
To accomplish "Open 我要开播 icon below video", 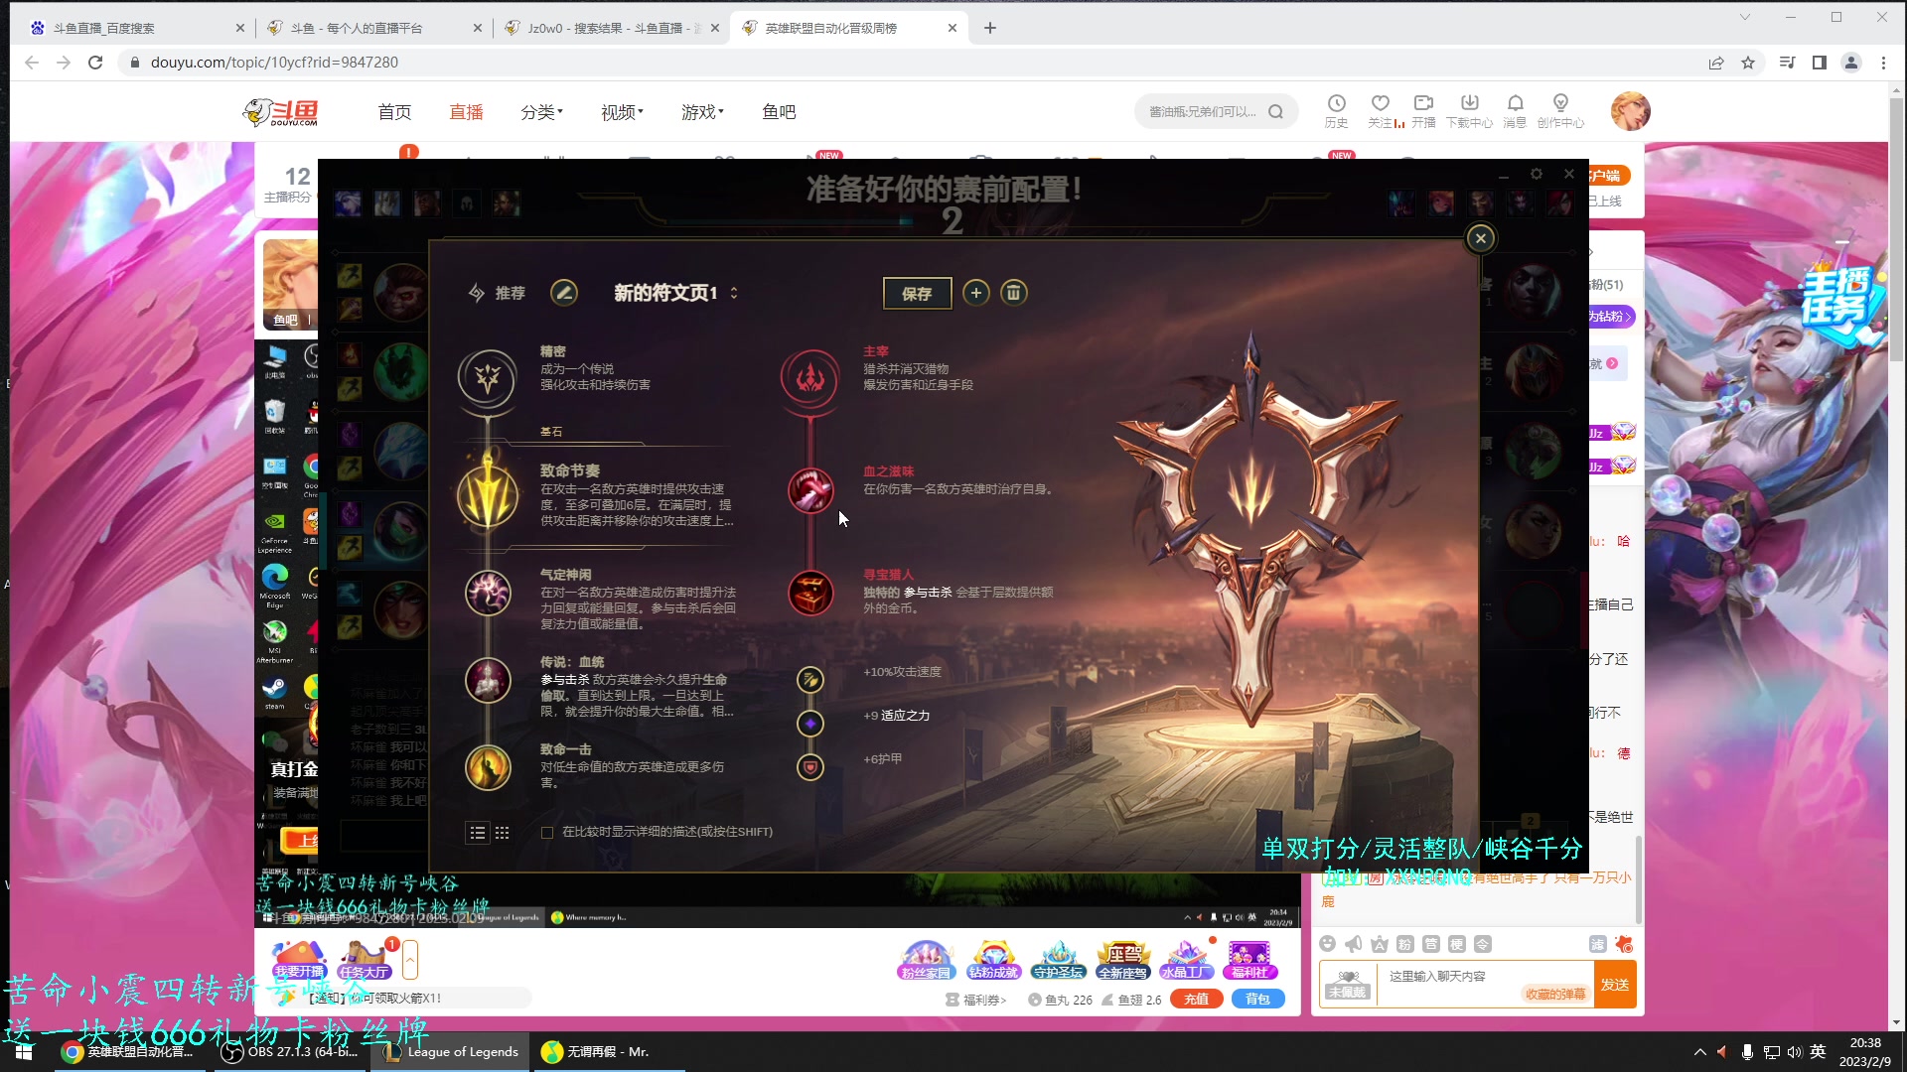I will pyautogui.click(x=299, y=960).
